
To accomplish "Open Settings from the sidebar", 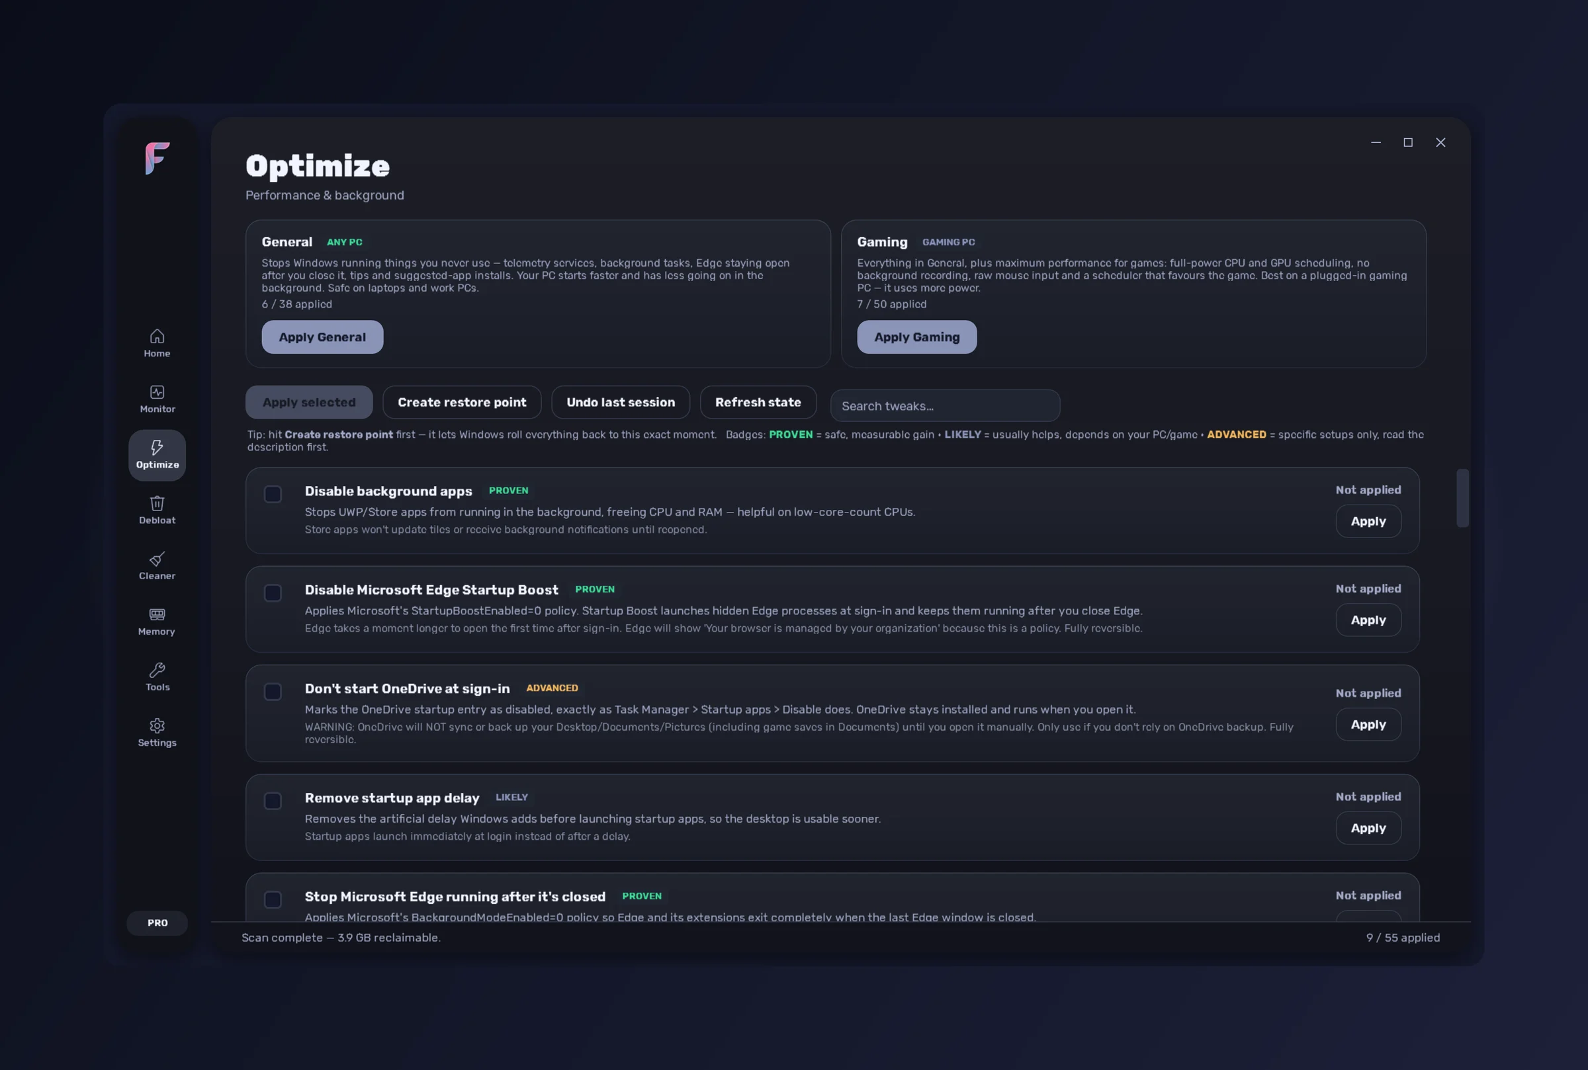I will 157,733.
